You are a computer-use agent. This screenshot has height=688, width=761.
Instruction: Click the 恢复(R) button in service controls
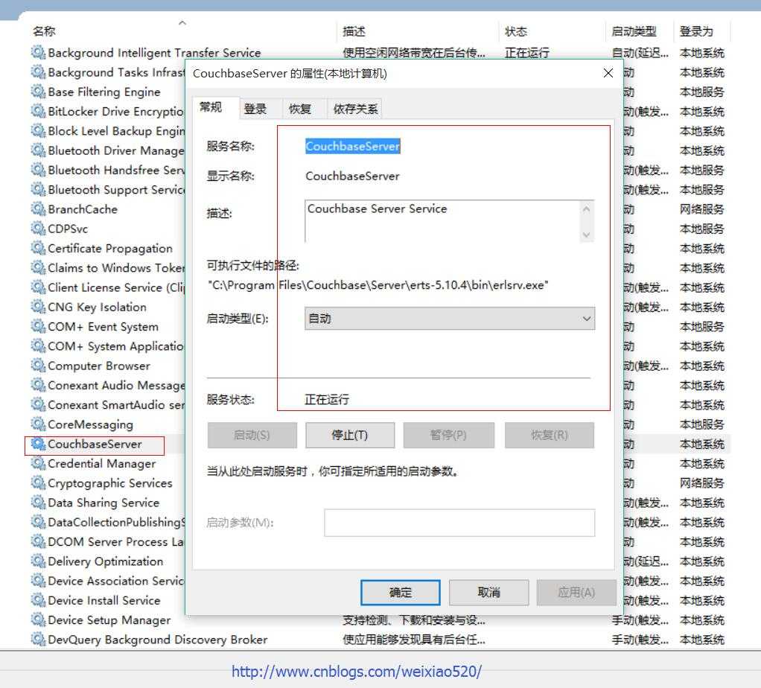tap(550, 435)
